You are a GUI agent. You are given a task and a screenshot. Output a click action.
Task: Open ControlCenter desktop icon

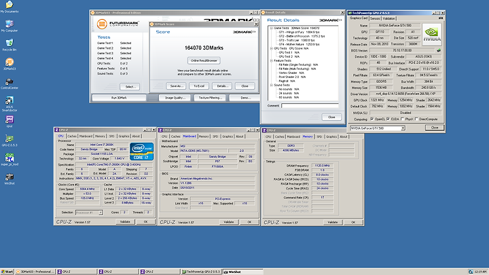coord(10,83)
